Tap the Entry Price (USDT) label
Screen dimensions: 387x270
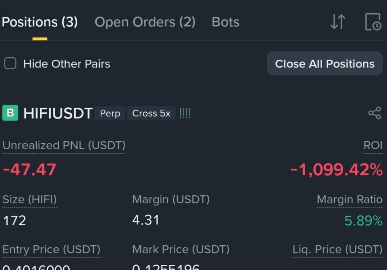(x=51, y=250)
